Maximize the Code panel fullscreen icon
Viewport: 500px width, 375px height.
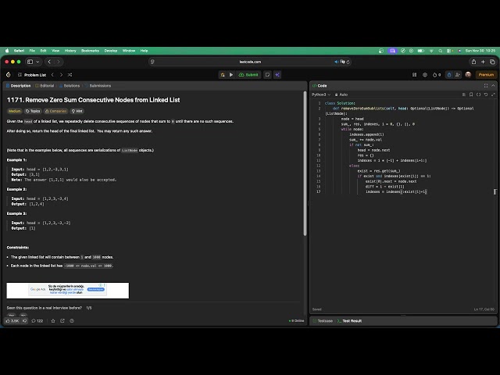486,86
